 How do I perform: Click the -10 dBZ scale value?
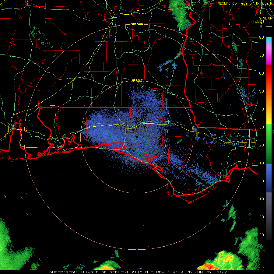click(260, 199)
